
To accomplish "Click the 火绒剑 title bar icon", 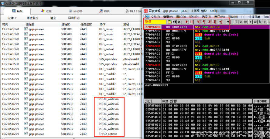I will click(x=3, y=3).
